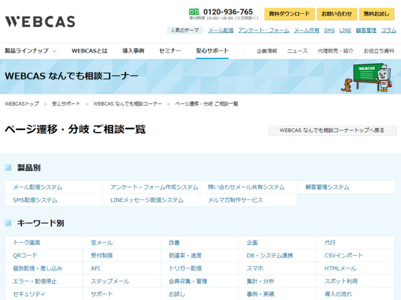Open the CSVインポート keyword

pos(344,256)
